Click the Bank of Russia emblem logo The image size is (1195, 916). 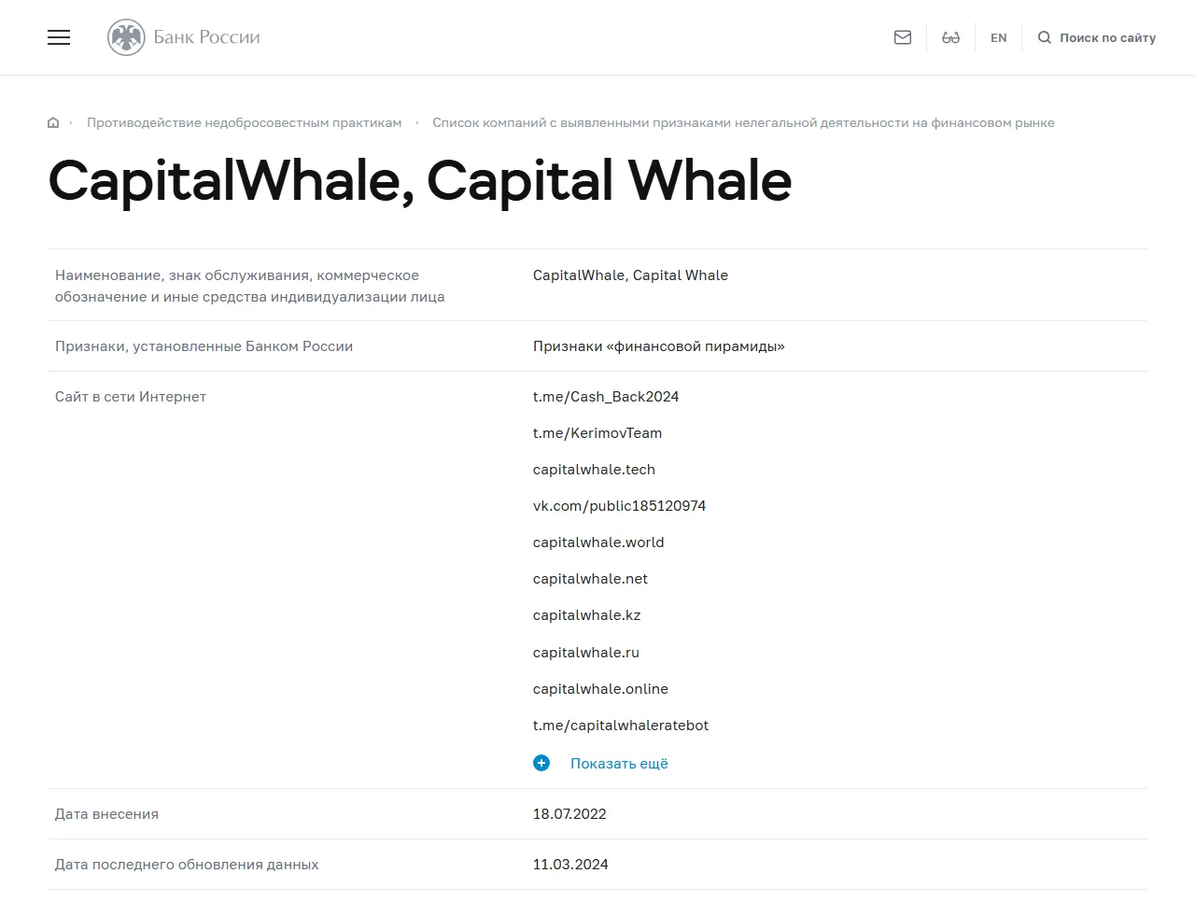coord(126,37)
